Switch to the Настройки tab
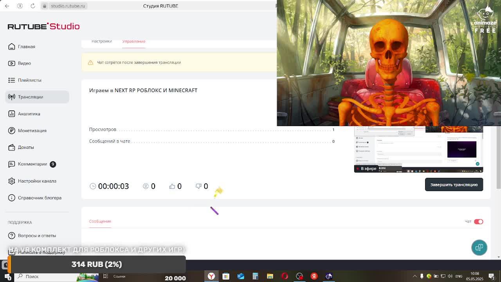 tap(102, 42)
